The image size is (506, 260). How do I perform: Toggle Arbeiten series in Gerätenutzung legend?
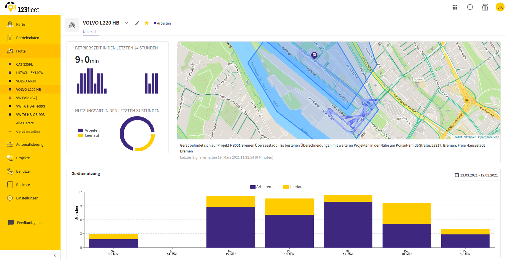tap(261, 187)
